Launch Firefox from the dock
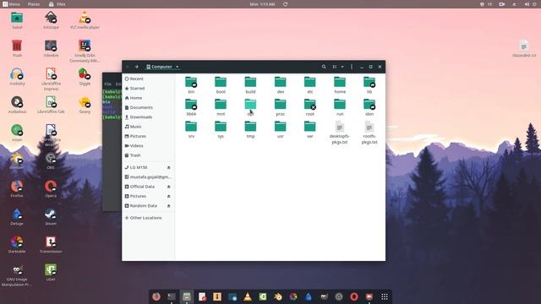This screenshot has width=541, height=304. pyautogui.click(x=156, y=296)
